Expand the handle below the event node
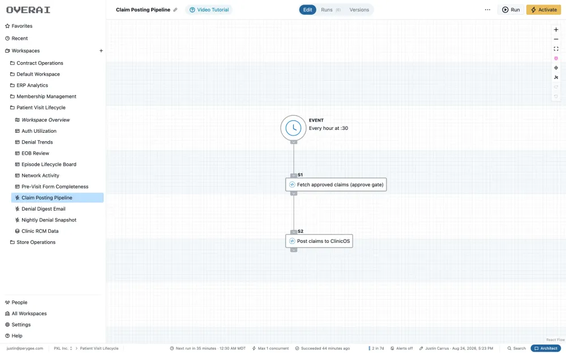Image resolution: width=566 pixels, height=353 pixels. coord(294,142)
